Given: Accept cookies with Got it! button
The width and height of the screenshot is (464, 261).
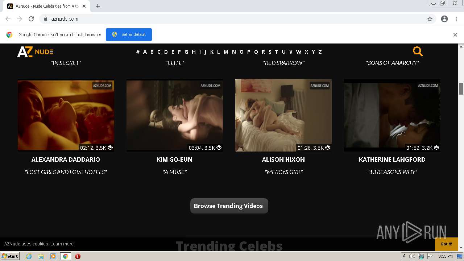Looking at the screenshot, I should 446,244.
